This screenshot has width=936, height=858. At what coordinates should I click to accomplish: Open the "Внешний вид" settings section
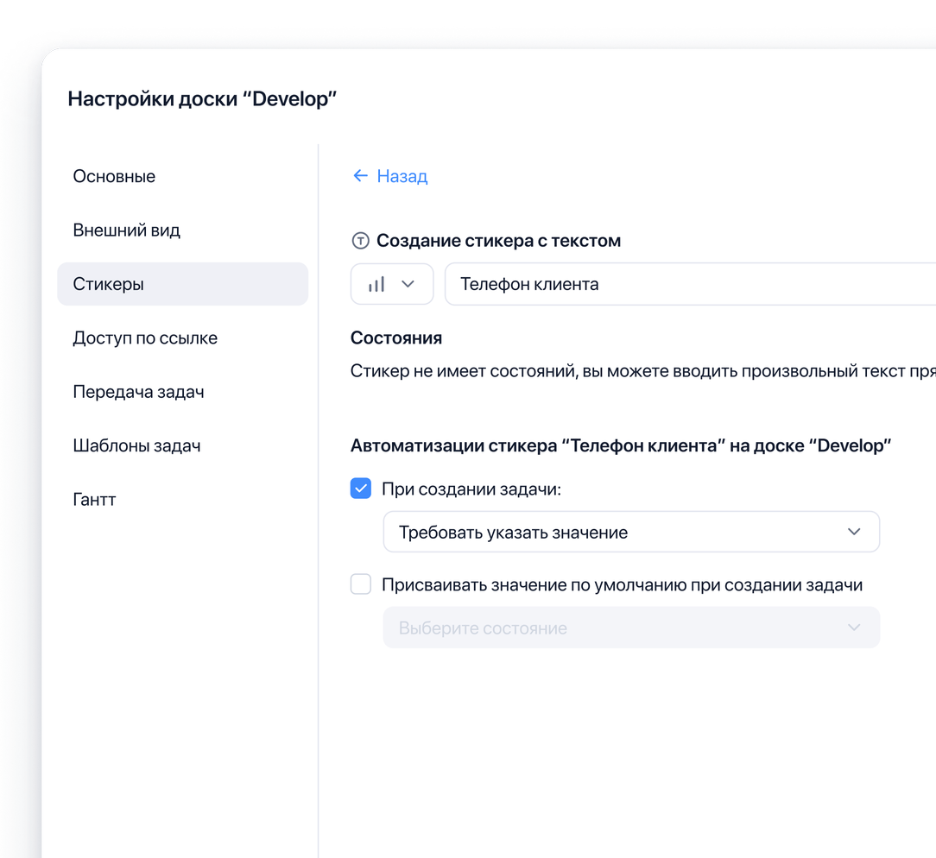pos(126,230)
